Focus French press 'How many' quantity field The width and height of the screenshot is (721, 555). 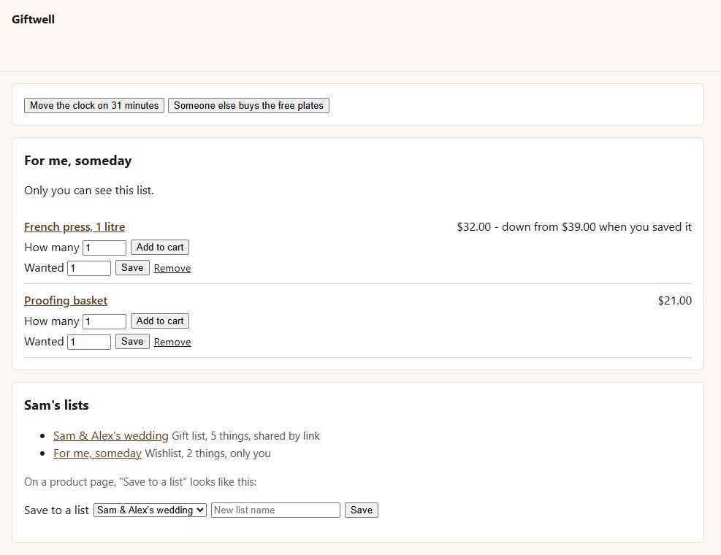(104, 248)
